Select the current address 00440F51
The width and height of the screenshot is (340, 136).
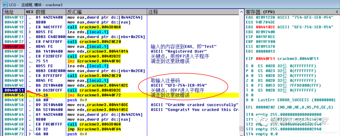[x=14, y=90]
